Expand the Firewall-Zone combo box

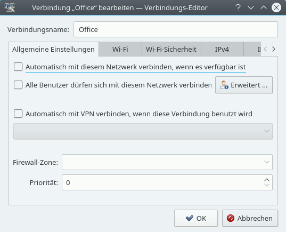pos(167,162)
